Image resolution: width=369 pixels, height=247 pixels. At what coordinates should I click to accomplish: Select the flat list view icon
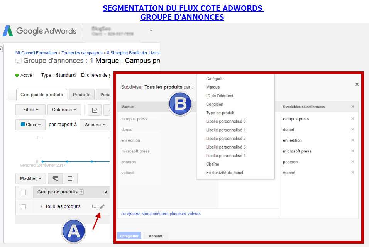click(70, 179)
